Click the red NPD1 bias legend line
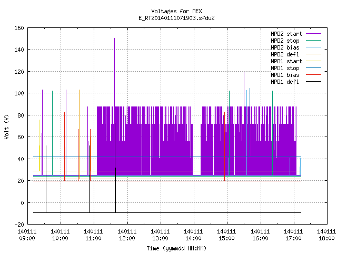This screenshot has width=337, height=253. [x=313, y=75]
